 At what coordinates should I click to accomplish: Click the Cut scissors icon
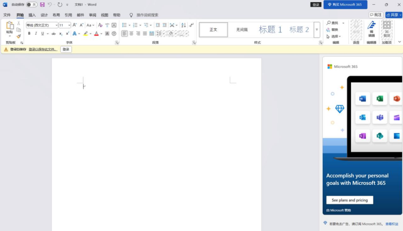click(x=19, y=23)
